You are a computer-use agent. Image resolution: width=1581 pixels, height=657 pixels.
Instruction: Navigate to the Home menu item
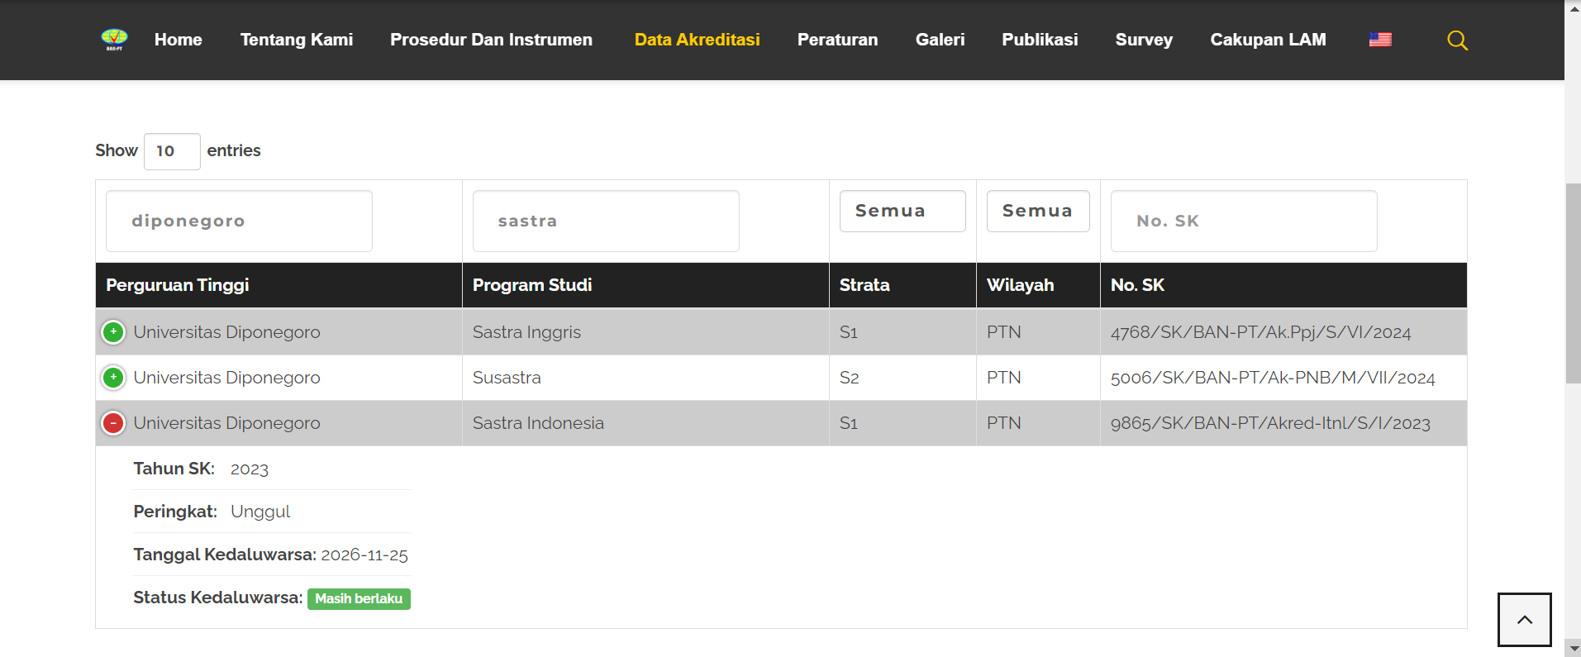(x=178, y=39)
